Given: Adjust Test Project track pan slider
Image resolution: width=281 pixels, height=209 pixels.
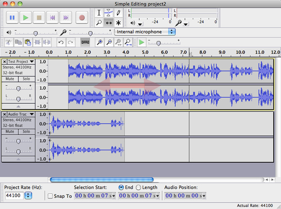Looking at the screenshot, I should point(18,99).
